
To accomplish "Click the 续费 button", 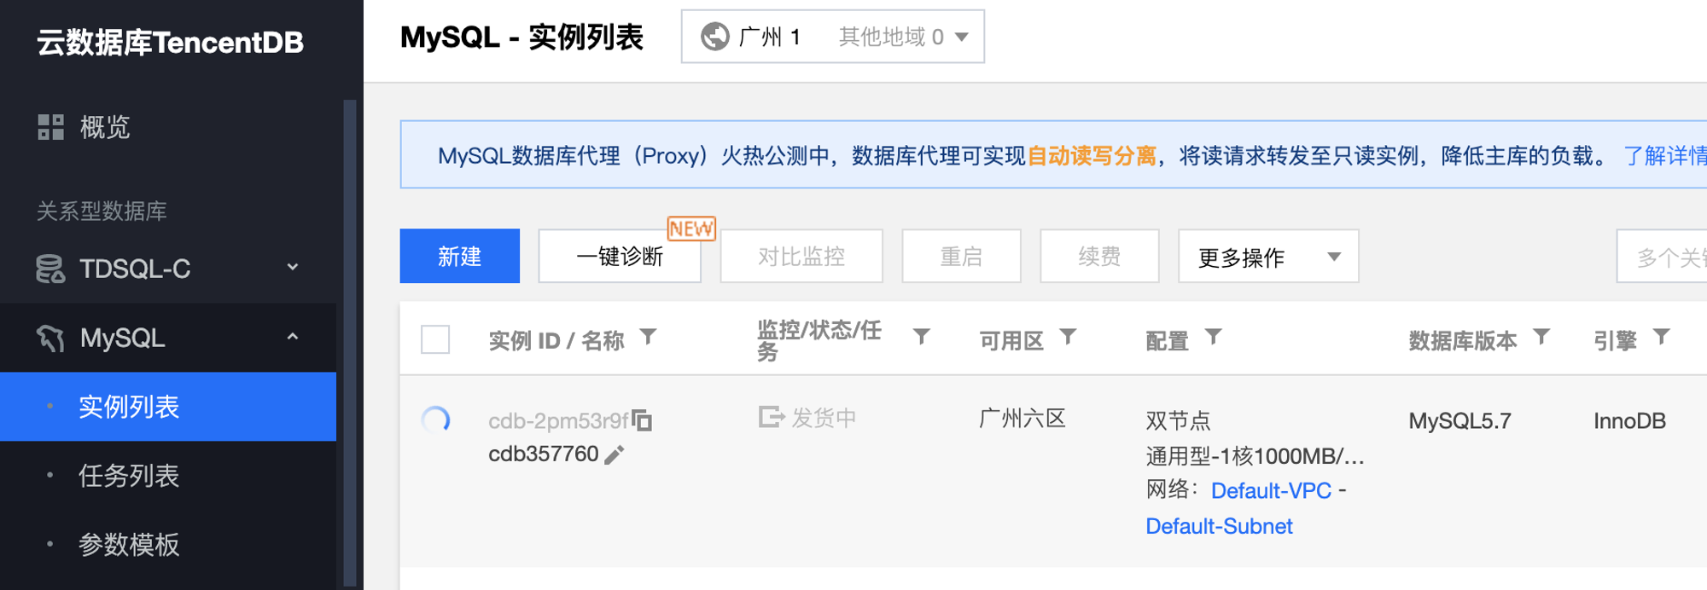I will coord(1099,256).
